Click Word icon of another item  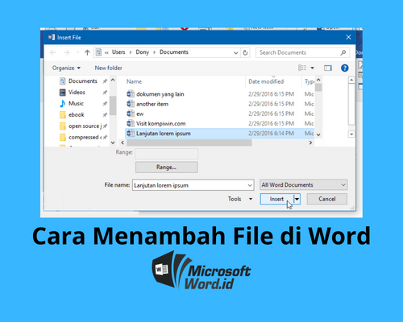coord(131,104)
